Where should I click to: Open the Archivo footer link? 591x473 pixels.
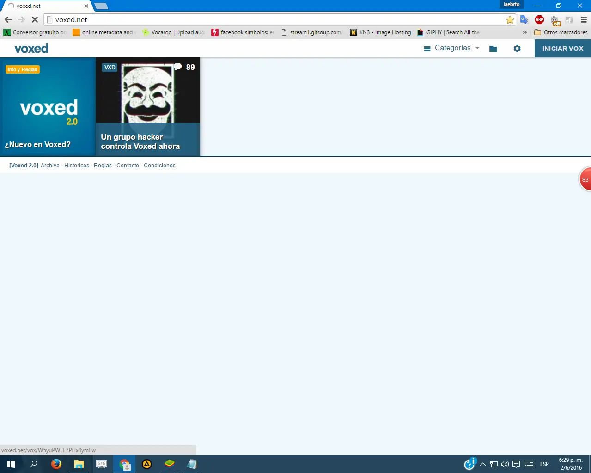(x=50, y=166)
